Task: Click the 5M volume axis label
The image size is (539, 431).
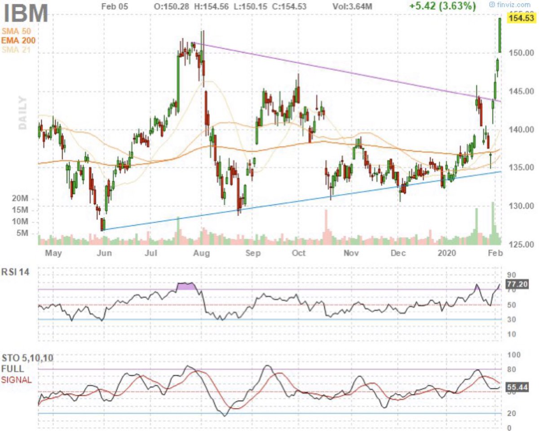Action: pyautogui.click(x=22, y=233)
